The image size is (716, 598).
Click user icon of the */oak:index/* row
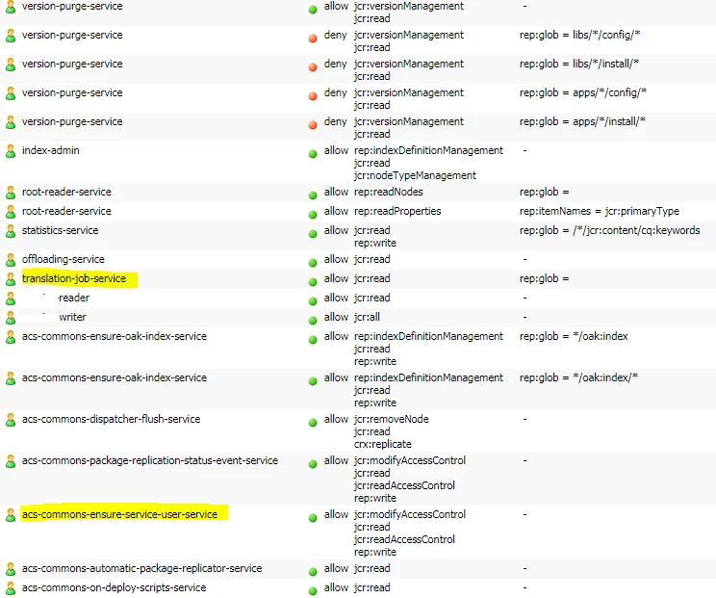[x=10, y=378]
